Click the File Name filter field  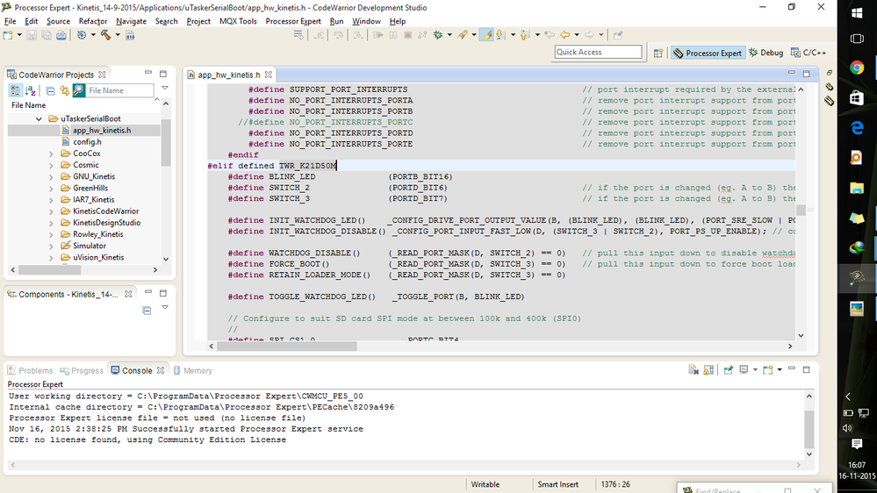click(119, 90)
